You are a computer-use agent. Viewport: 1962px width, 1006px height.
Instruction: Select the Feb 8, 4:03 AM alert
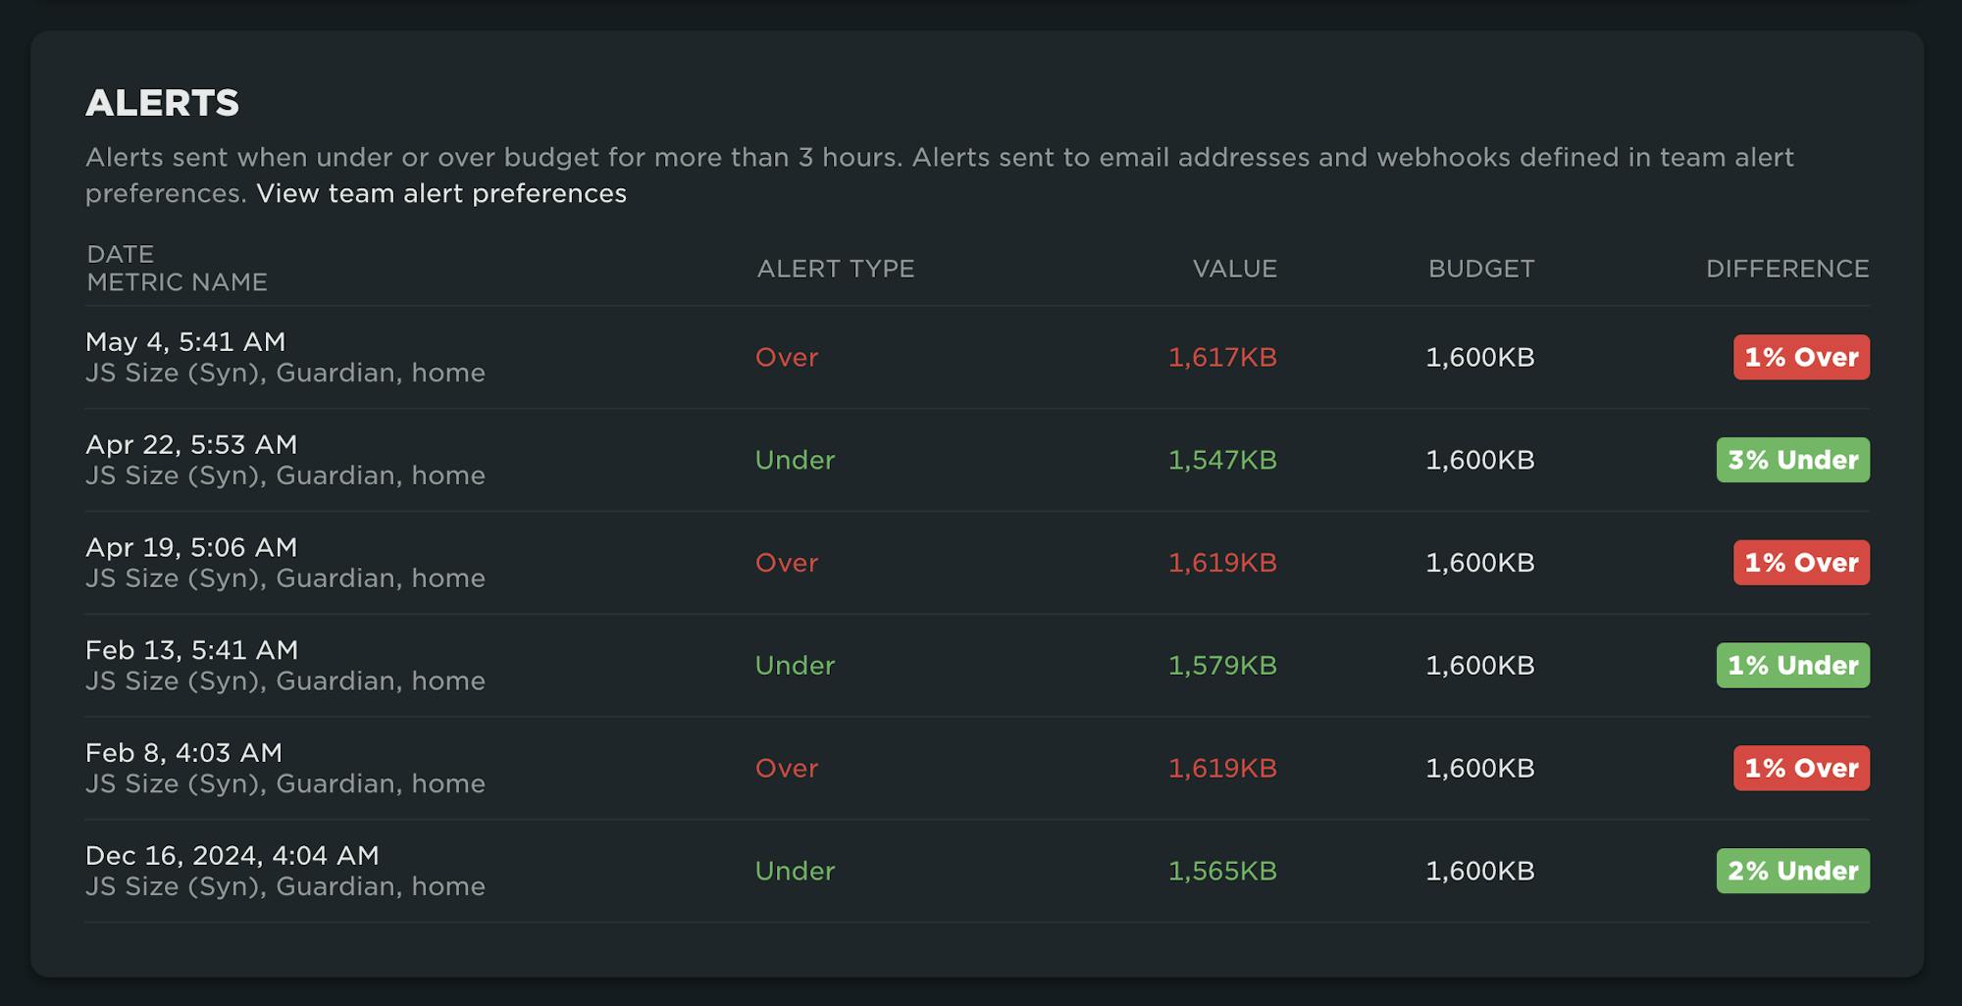click(183, 753)
